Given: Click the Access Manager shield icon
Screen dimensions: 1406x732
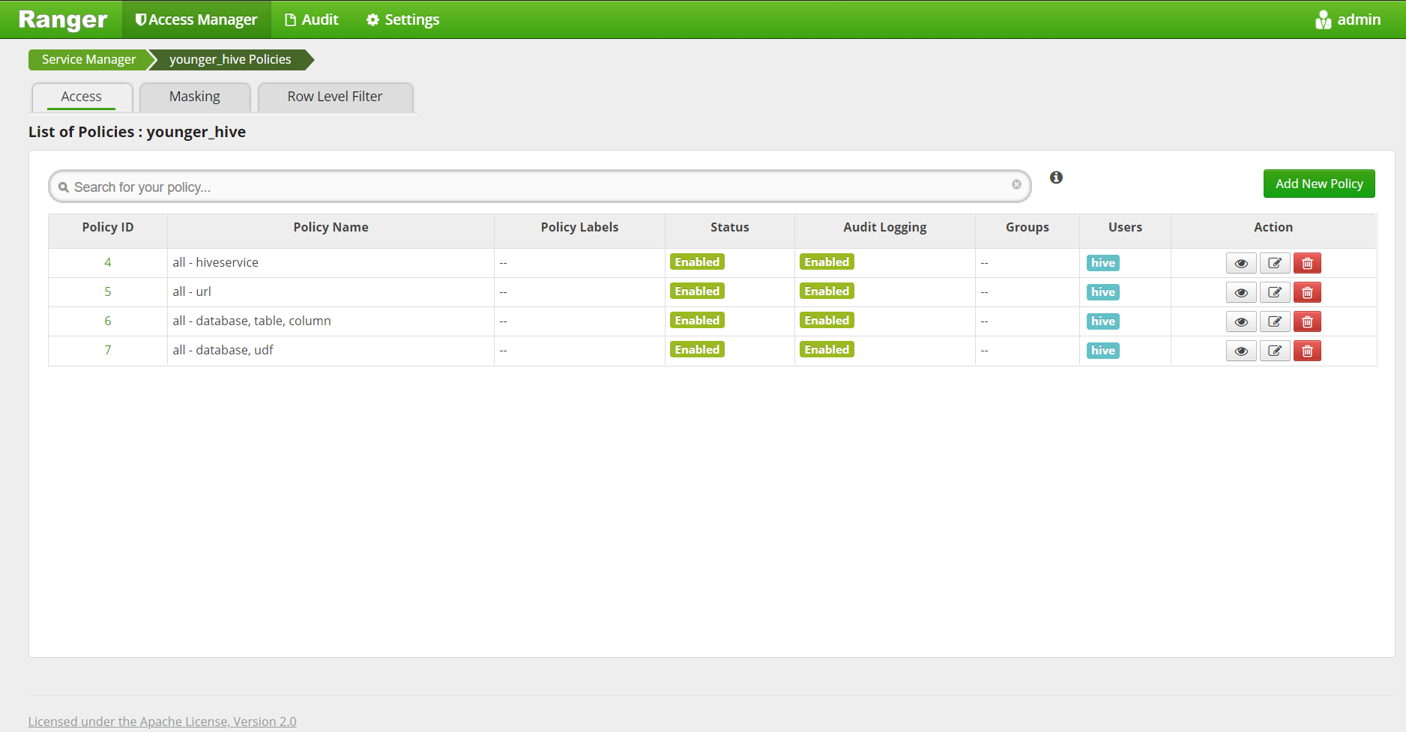Looking at the screenshot, I should click(140, 19).
